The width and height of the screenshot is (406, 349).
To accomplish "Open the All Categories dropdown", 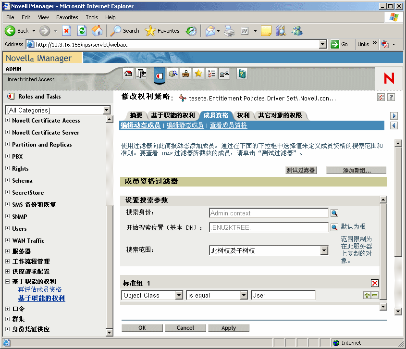I will [x=106, y=110].
